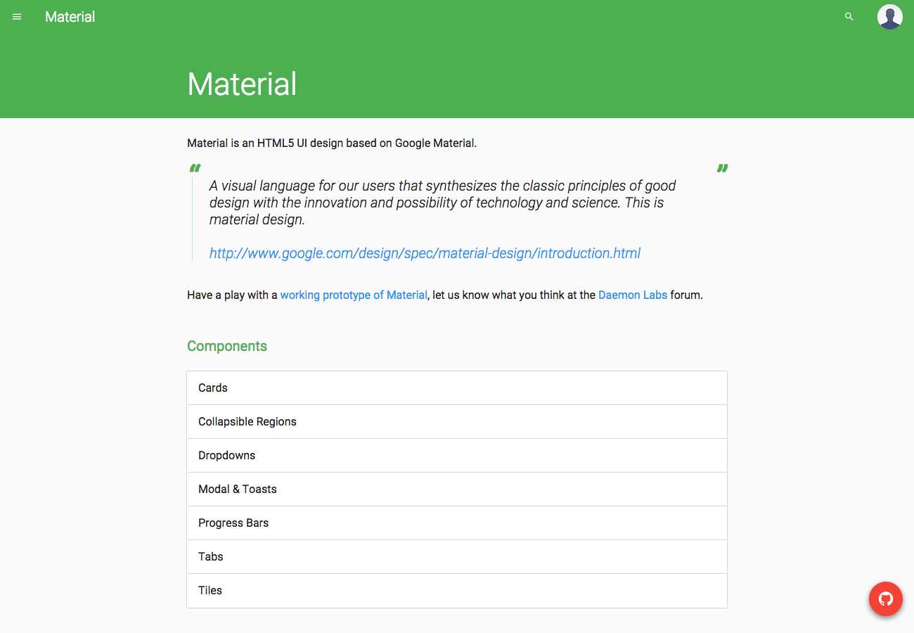The image size is (914, 633).
Task: Click the opening green quotation mark
Action: 195,168
